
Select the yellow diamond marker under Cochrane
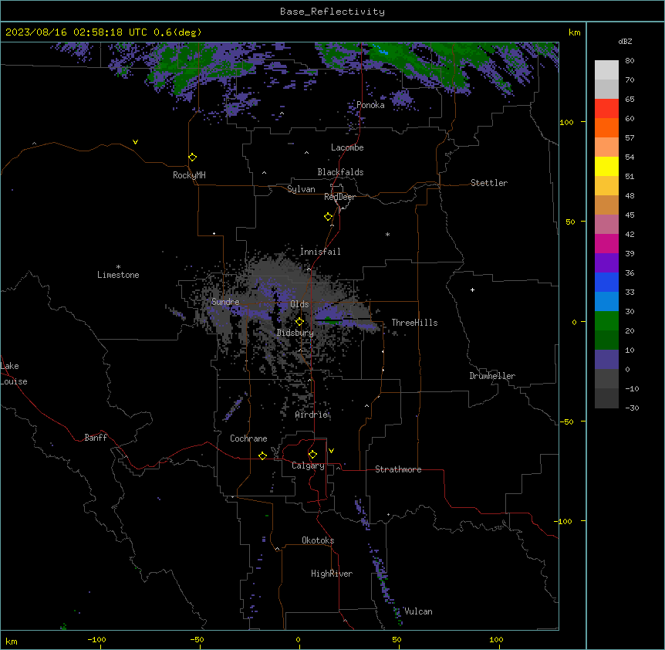point(262,455)
